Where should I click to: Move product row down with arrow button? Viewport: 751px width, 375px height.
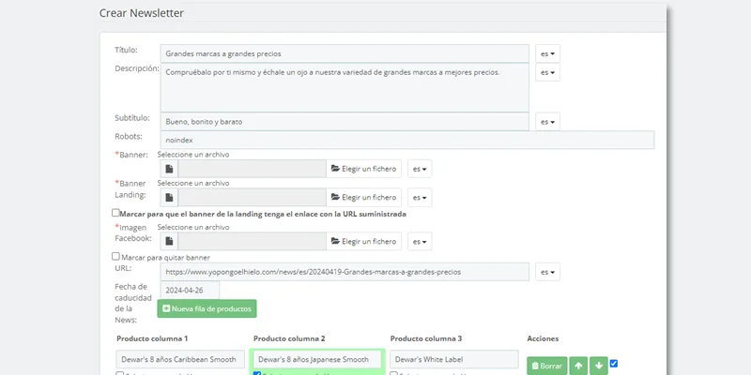click(x=599, y=366)
